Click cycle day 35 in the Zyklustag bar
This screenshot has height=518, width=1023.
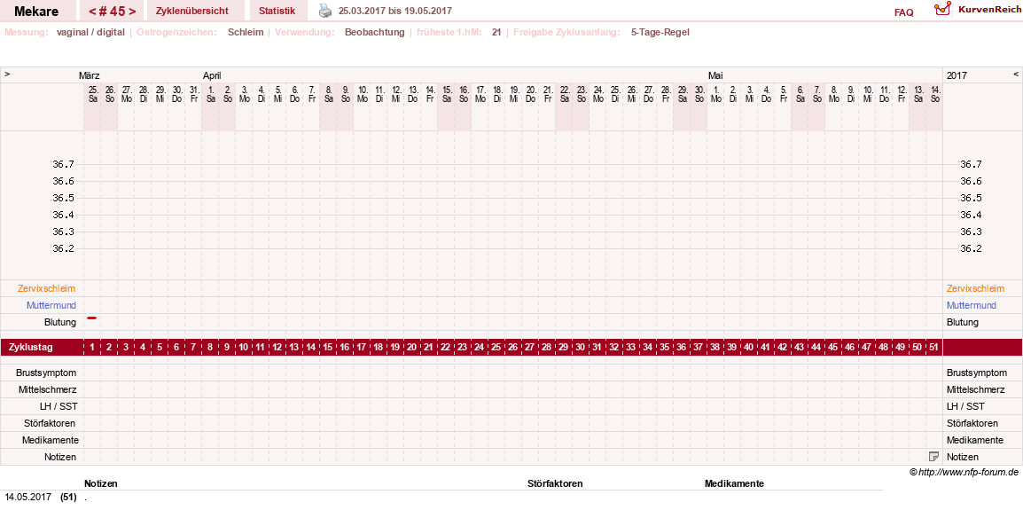[x=664, y=348]
